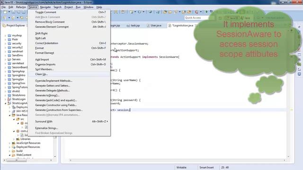303x170 pixels.
Task: Choose Override/Implement Methods
Action: (69, 81)
